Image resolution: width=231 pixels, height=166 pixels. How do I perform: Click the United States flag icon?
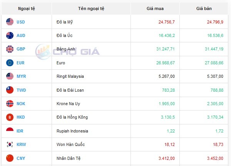click(10, 22)
